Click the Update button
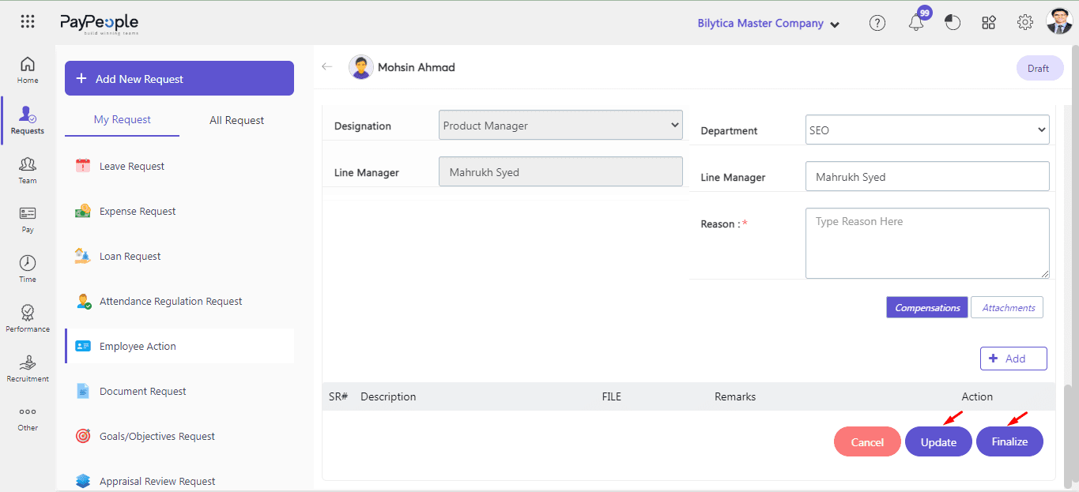This screenshot has height=492, width=1079. (x=938, y=442)
